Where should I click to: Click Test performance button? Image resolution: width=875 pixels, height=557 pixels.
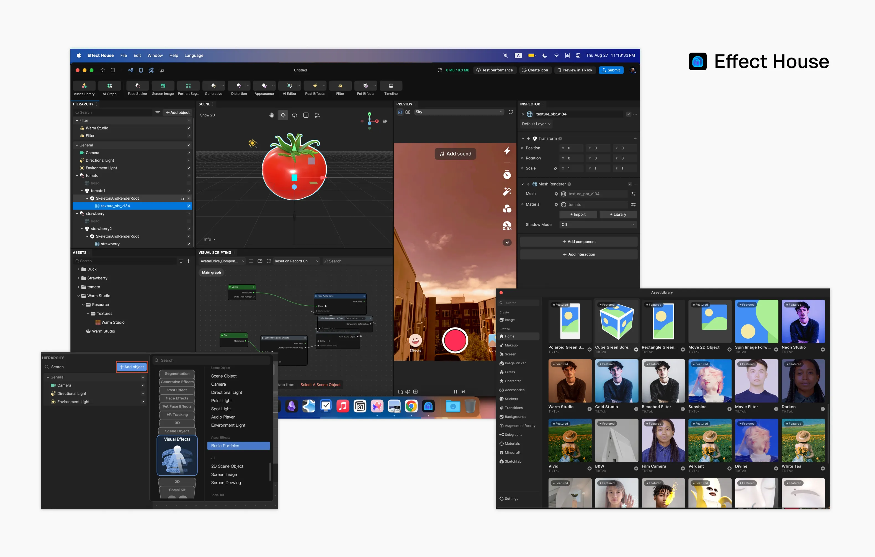point(495,70)
